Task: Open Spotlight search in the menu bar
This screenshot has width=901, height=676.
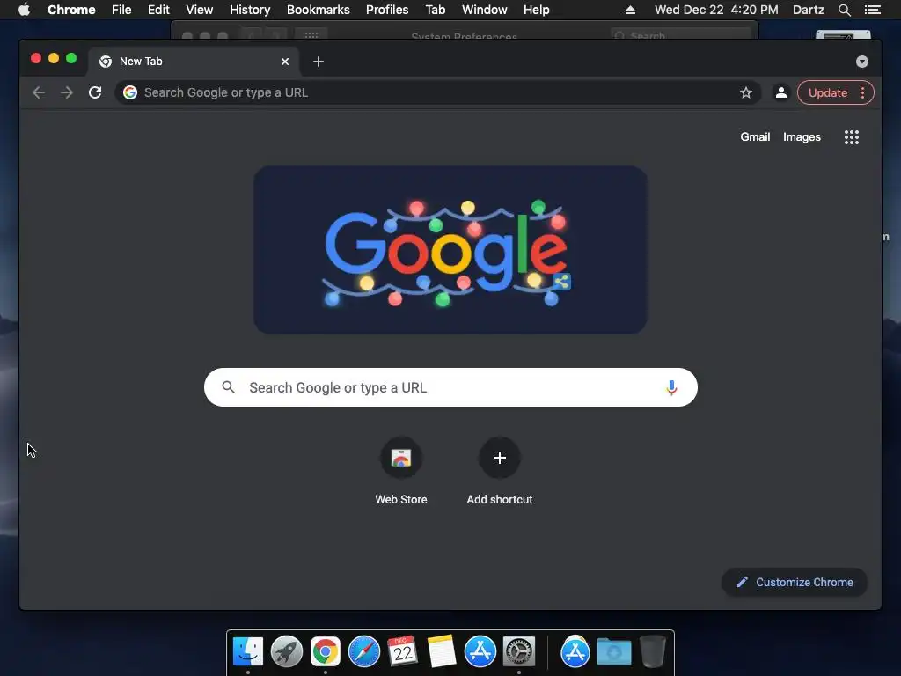Action: pyautogui.click(x=844, y=10)
